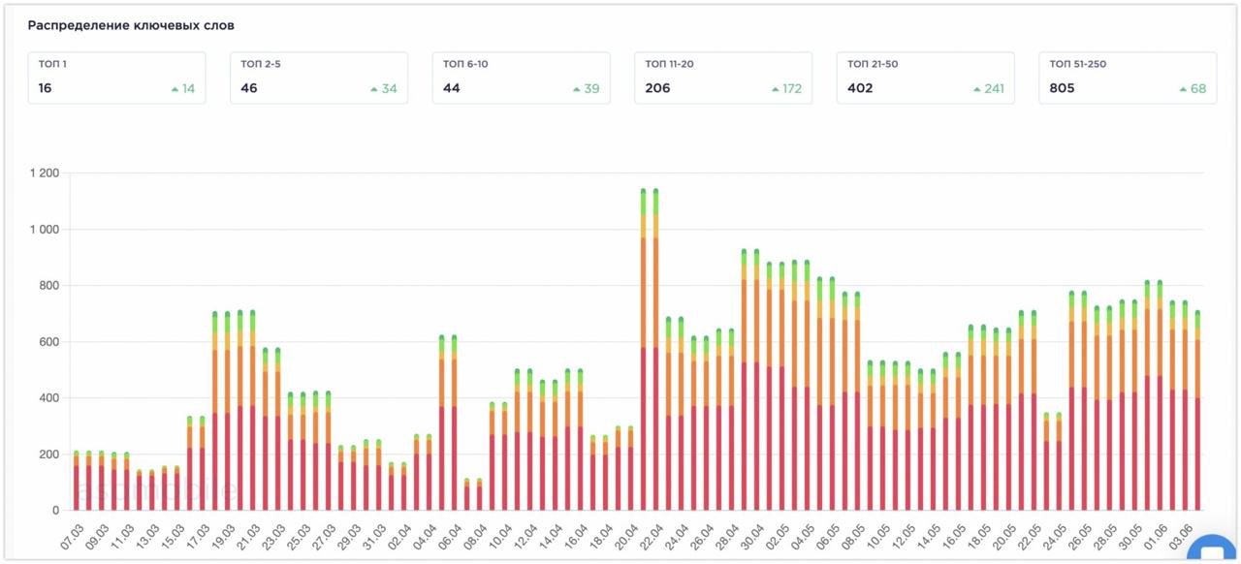Click the value 46 in ТОП 2-5 card
Image resolution: width=1241 pixels, height=564 pixels.
[x=249, y=88]
